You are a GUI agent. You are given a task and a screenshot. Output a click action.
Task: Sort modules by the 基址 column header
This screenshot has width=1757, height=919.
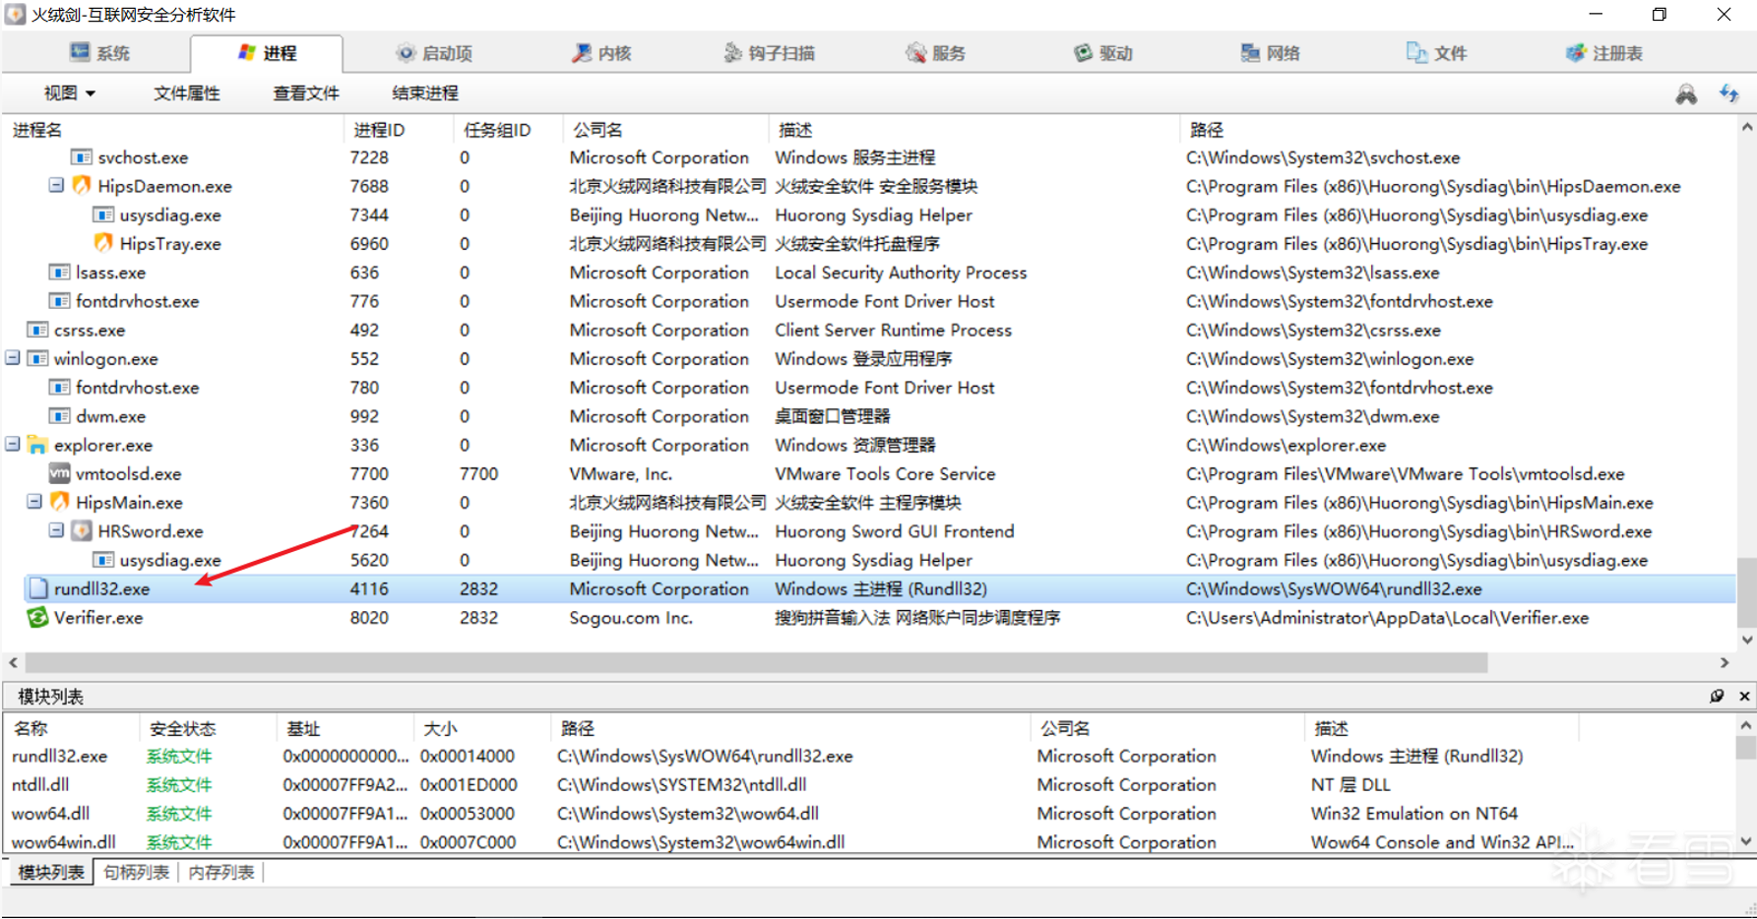tap(345, 729)
